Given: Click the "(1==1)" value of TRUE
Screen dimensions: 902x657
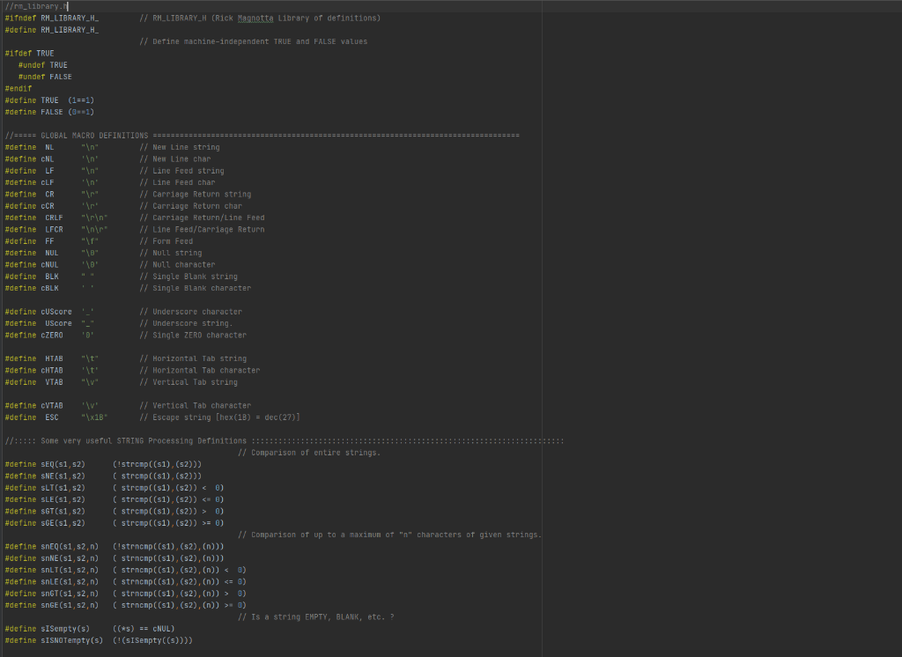Looking at the screenshot, I should point(81,100).
